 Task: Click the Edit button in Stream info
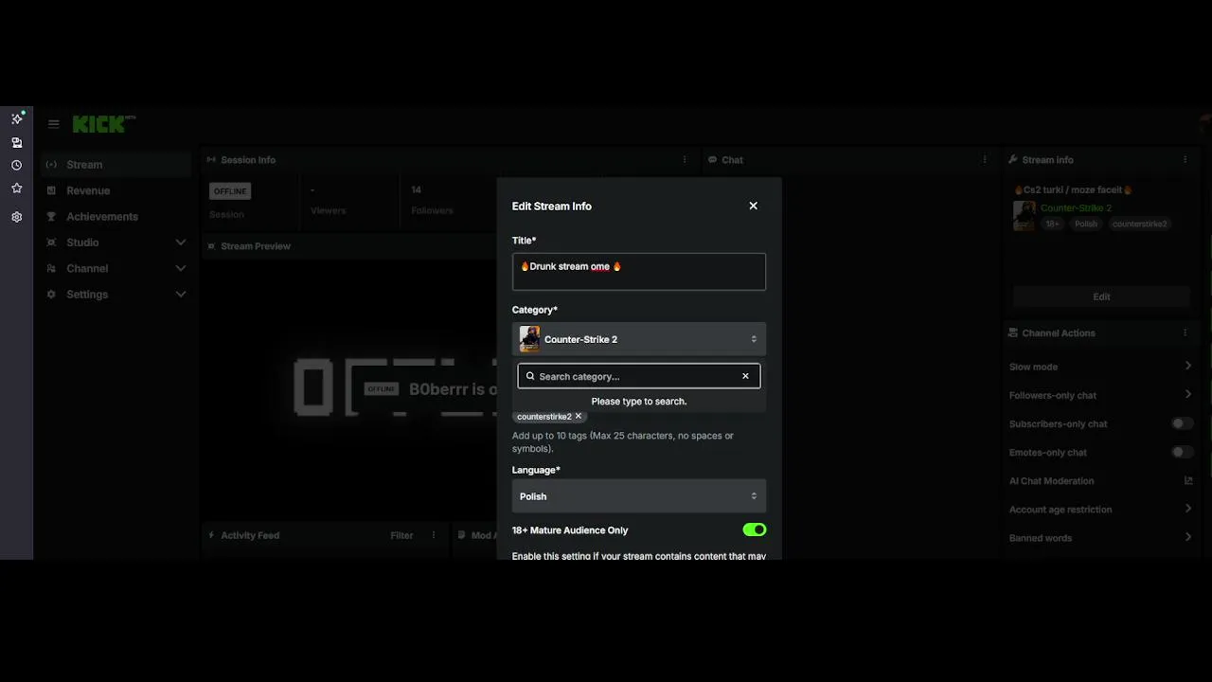pos(1101,296)
